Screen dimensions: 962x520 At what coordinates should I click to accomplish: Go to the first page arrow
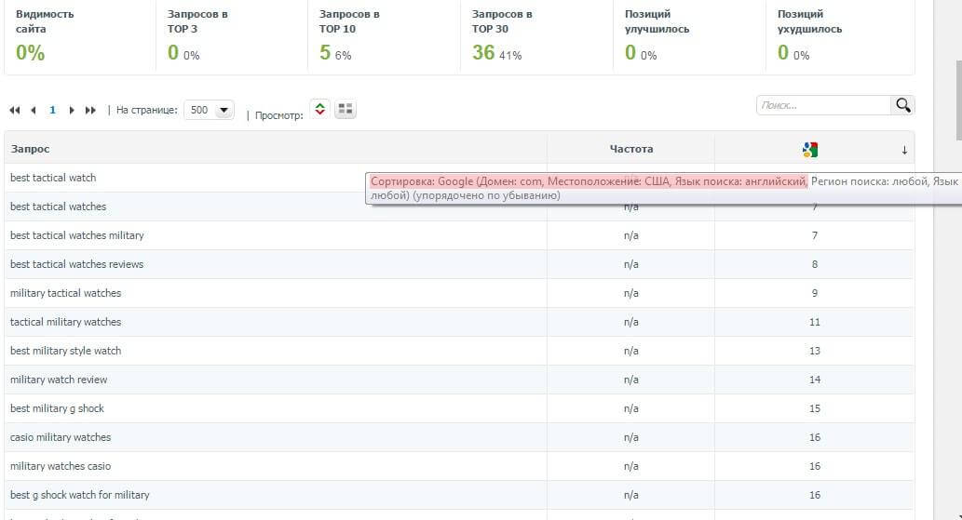click(x=15, y=111)
